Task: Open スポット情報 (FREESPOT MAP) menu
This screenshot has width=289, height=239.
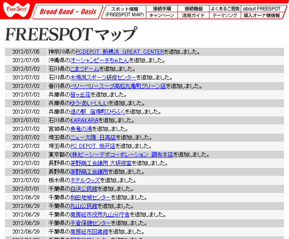Action: [125, 12]
